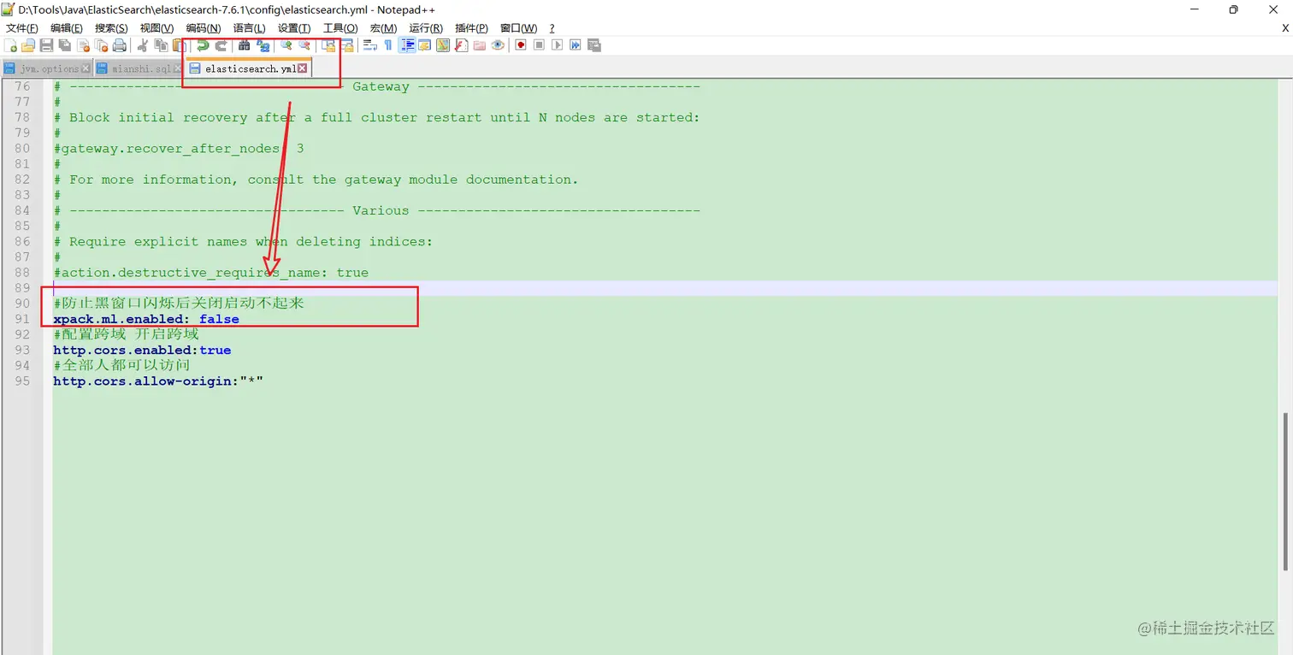Open the 宏(M) menu
This screenshot has height=655, width=1293.
click(383, 28)
